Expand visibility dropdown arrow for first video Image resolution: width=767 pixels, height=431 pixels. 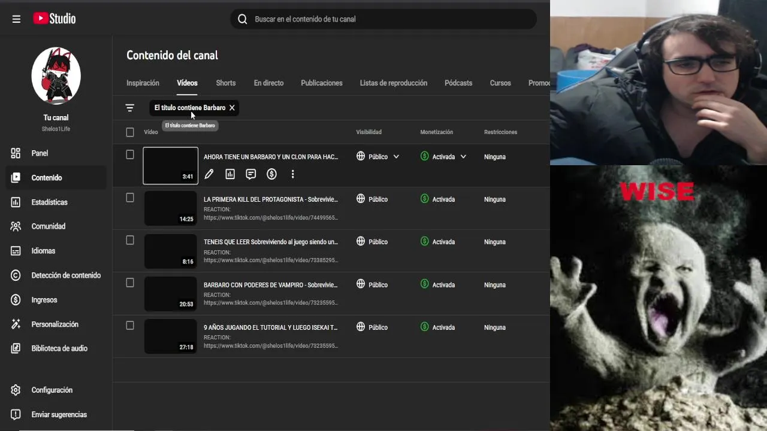click(396, 157)
